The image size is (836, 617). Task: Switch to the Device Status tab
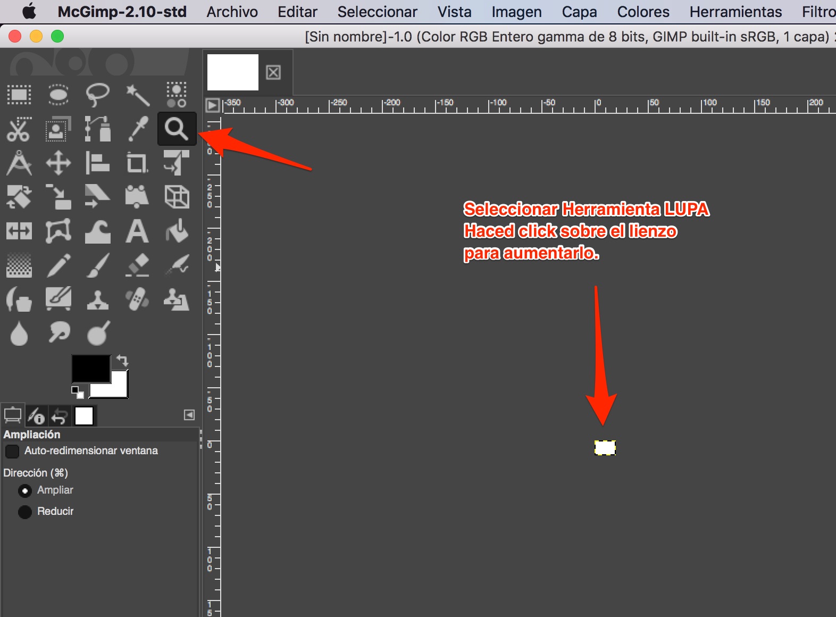[x=36, y=415]
